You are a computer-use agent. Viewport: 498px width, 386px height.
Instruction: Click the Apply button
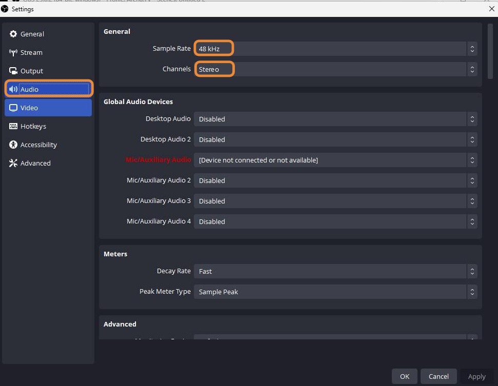(477, 376)
